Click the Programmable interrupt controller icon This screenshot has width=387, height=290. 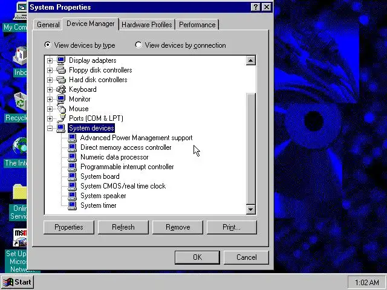[73, 167]
